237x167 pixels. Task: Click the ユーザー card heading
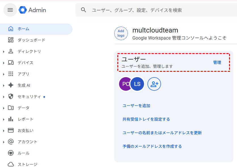coord(134,59)
